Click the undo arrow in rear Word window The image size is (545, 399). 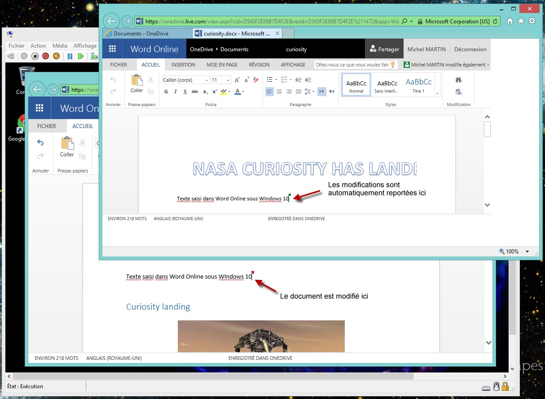click(40, 143)
